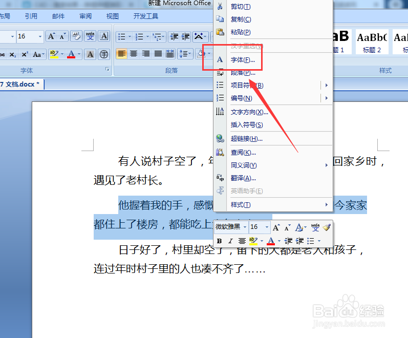Open 文字方向(X)... from context menu
This screenshot has width=408, height=338.
[x=273, y=112]
